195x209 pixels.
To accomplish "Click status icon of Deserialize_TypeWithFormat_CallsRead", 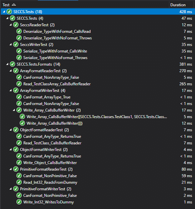I will (x=19, y=31).
